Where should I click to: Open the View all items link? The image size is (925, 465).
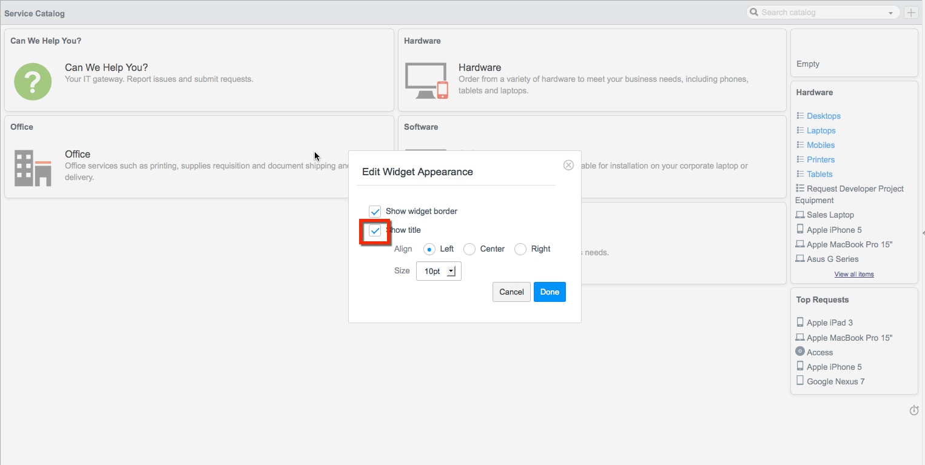pyautogui.click(x=854, y=274)
